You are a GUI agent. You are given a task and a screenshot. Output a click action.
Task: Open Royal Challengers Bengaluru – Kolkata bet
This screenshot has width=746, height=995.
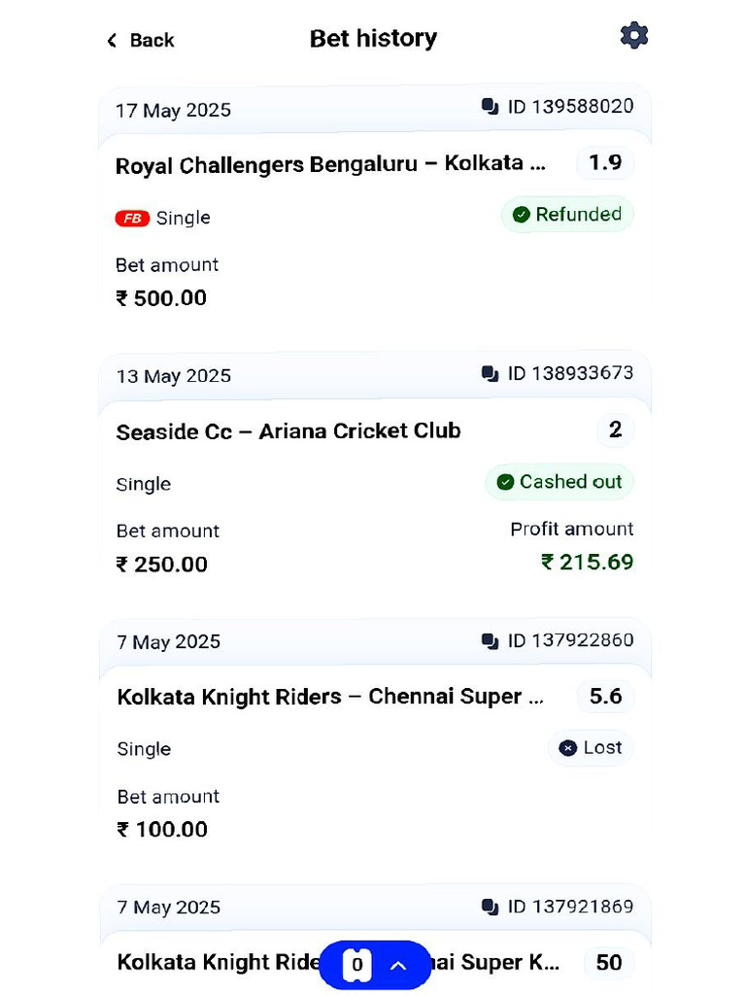tap(330, 164)
